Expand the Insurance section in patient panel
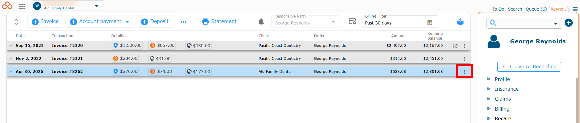 506,89
